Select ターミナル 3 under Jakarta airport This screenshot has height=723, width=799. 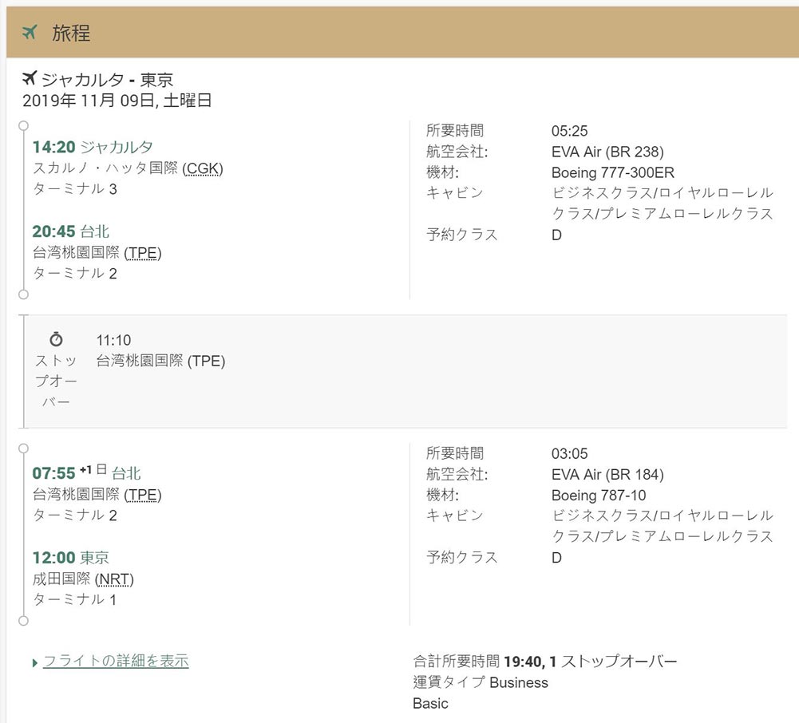click(x=75, y=189)
